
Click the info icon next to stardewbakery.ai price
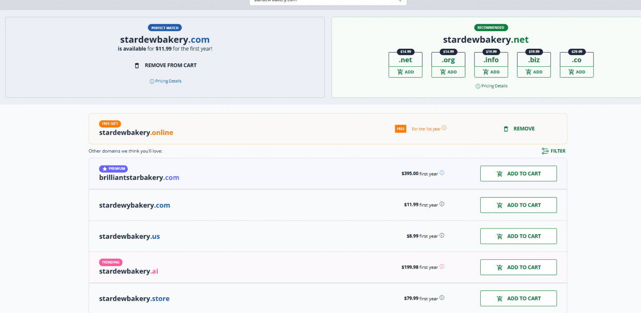coord(442,266)
